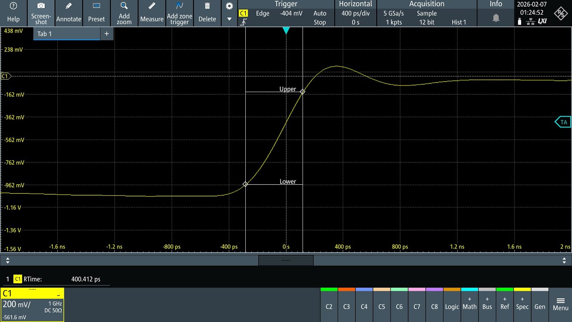The image size is (572, 322).
Task: Toggle Auto trigger mode
Action: tap(320, 13)
